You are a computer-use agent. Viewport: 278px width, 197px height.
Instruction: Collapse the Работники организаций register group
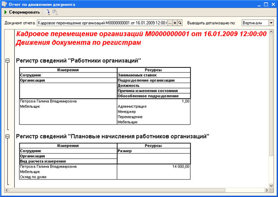tap(8, 61)
